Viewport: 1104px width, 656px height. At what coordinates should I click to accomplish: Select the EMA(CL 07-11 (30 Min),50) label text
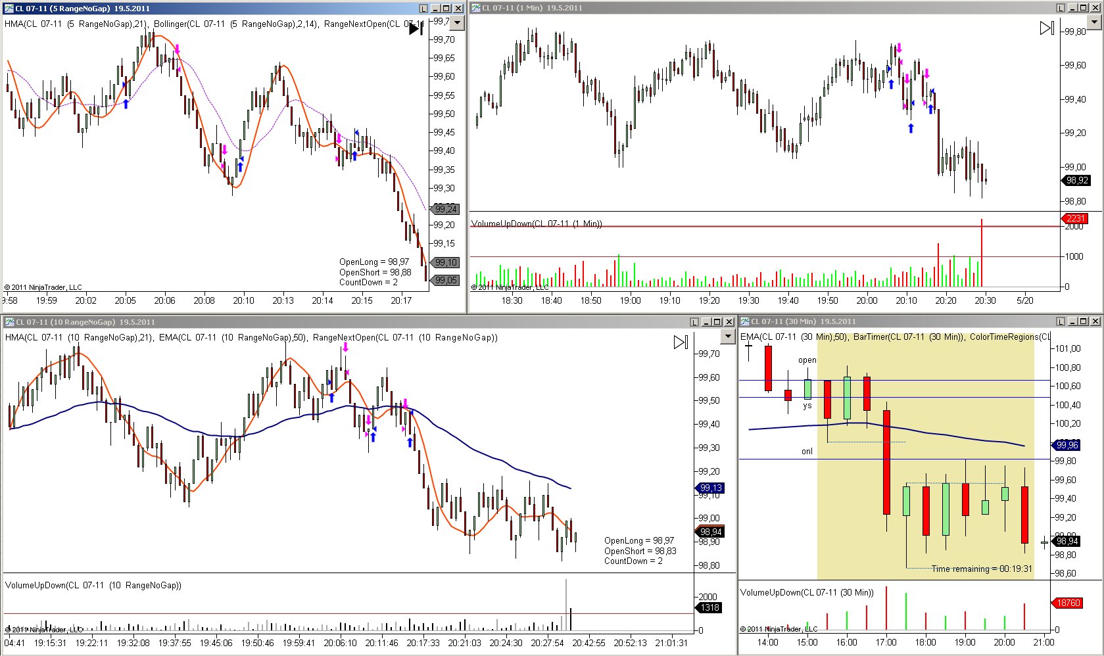pos(794,337)
